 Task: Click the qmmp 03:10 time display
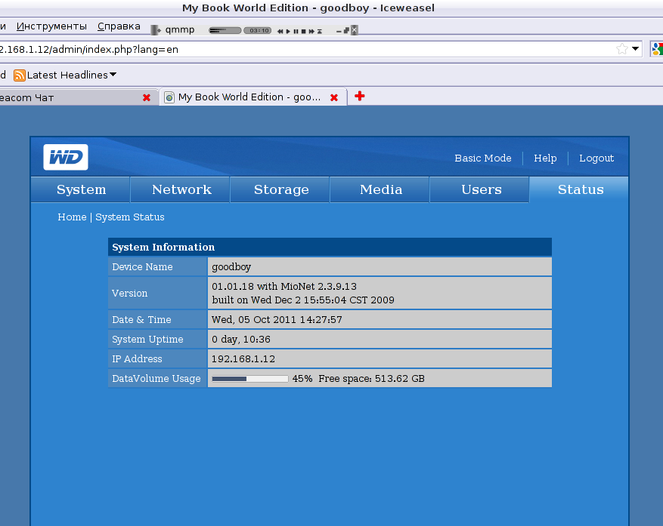point(258,30)
